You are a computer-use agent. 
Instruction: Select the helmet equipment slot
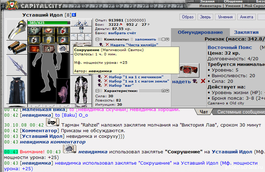(17, 29)
